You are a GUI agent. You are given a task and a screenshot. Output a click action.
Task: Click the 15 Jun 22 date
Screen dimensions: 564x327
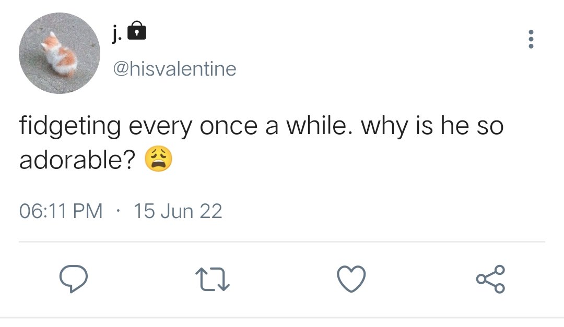[x=178, y=211]
